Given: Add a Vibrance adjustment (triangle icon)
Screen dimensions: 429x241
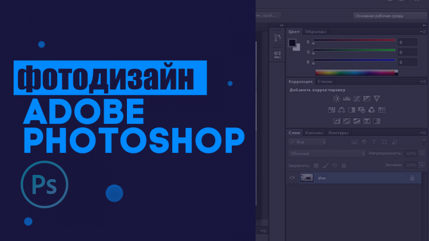Looking at the screenshot, I should coord(377,98).
